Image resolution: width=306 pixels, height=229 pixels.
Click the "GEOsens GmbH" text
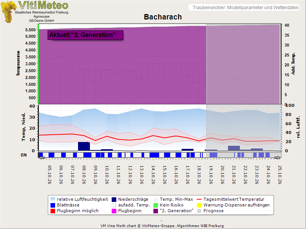(42, 21)
